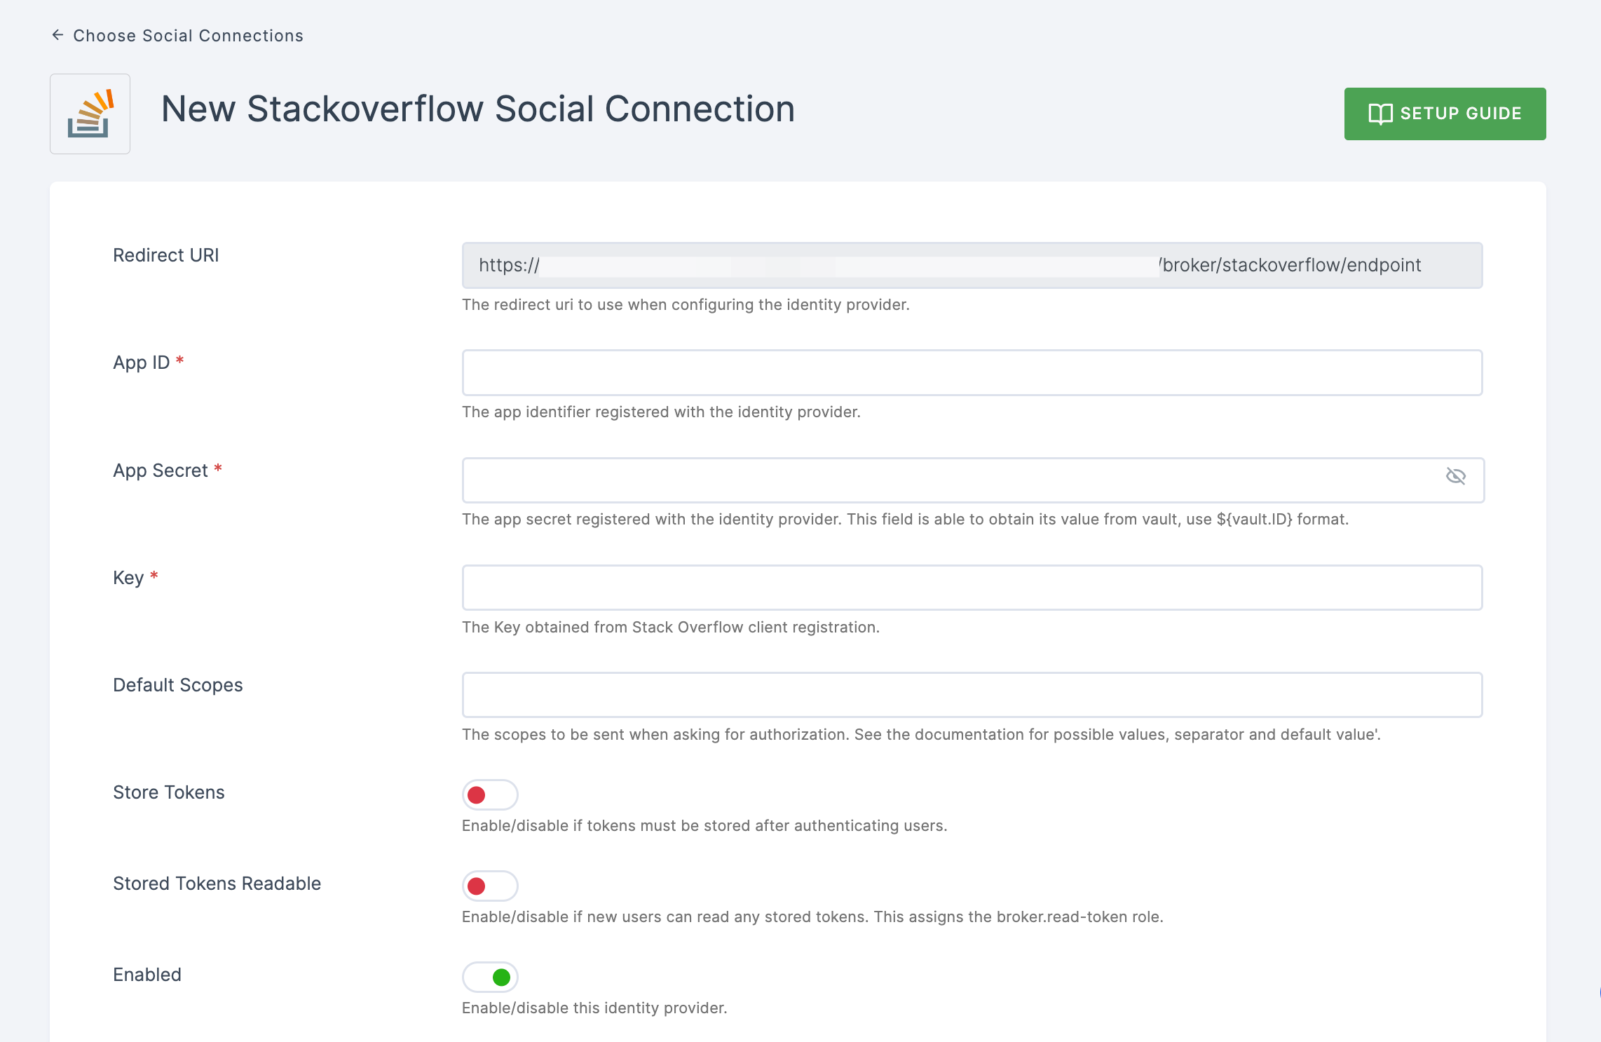Screen dimensions: 1601x1042
Task: Click text 'The Key obtained from Stack Overflow client registration.'
Action: tap(671, 627)
